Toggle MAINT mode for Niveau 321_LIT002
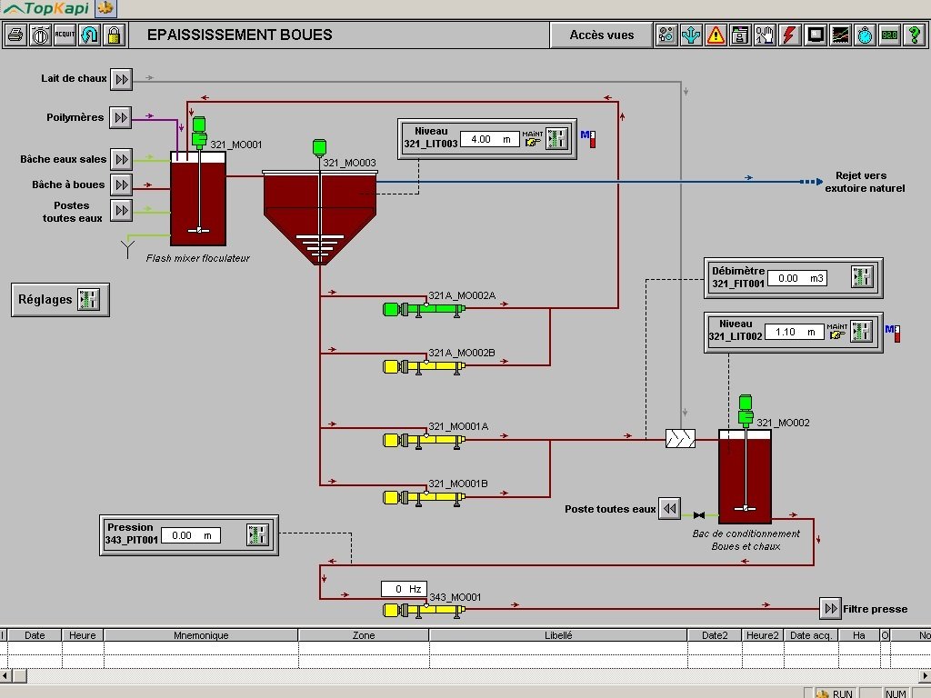The image size is (931, 698). point(836,332)
